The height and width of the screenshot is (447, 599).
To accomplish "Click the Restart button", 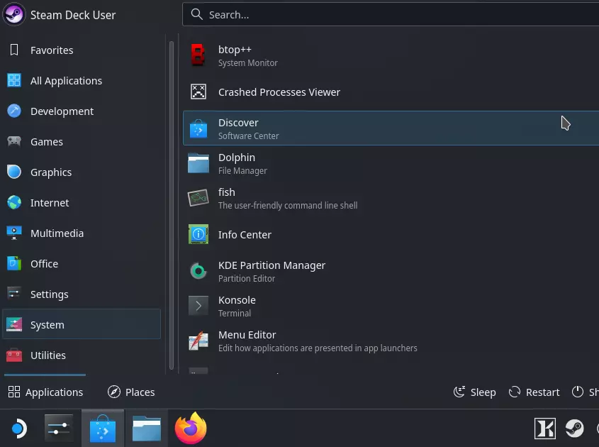I will [534, 392].
